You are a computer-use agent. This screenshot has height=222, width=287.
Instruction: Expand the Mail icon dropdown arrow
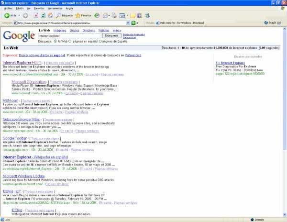[x=109, y=16]
